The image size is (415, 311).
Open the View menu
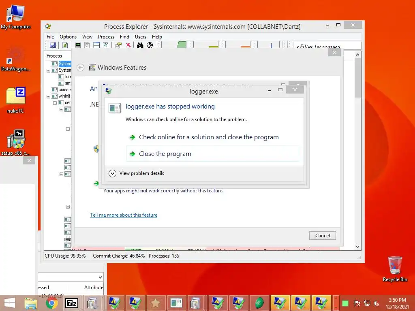[x=87, y=37]
